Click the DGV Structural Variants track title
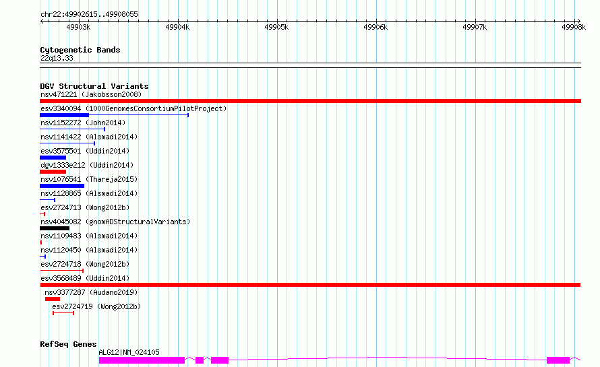 (94, 86)
